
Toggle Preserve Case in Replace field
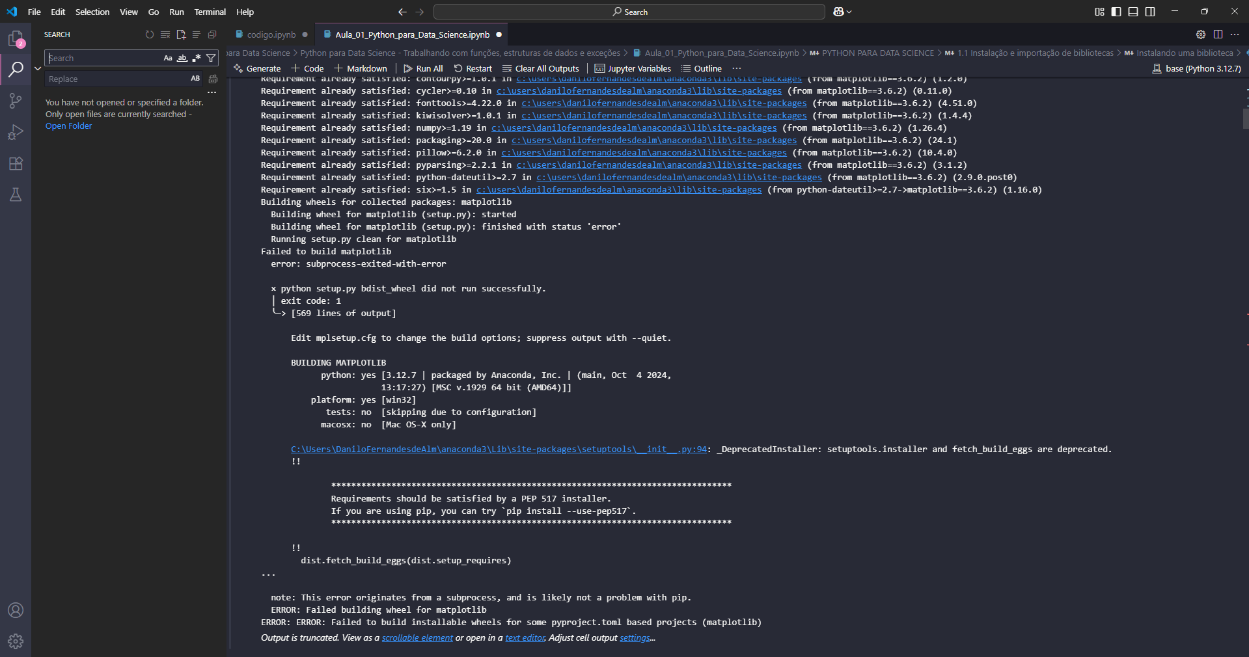coord(195,79)
